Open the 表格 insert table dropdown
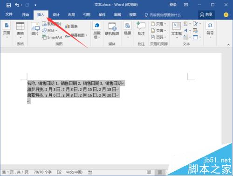Screen dimensions: 233x176 20,30
